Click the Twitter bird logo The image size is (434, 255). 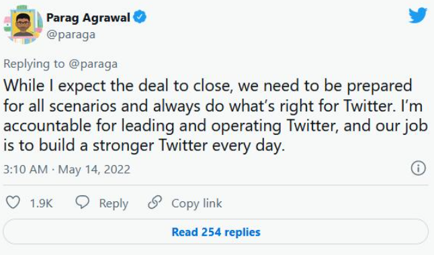[x=418, y=15]
